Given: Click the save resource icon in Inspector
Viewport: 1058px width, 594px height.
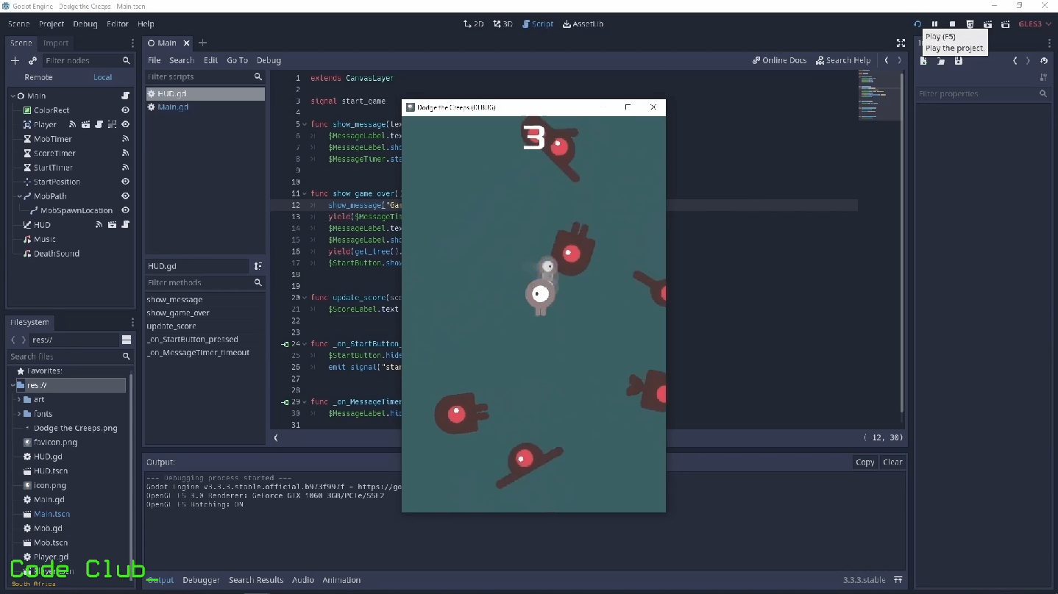Looking at the screenshot, I should [958, 61].
